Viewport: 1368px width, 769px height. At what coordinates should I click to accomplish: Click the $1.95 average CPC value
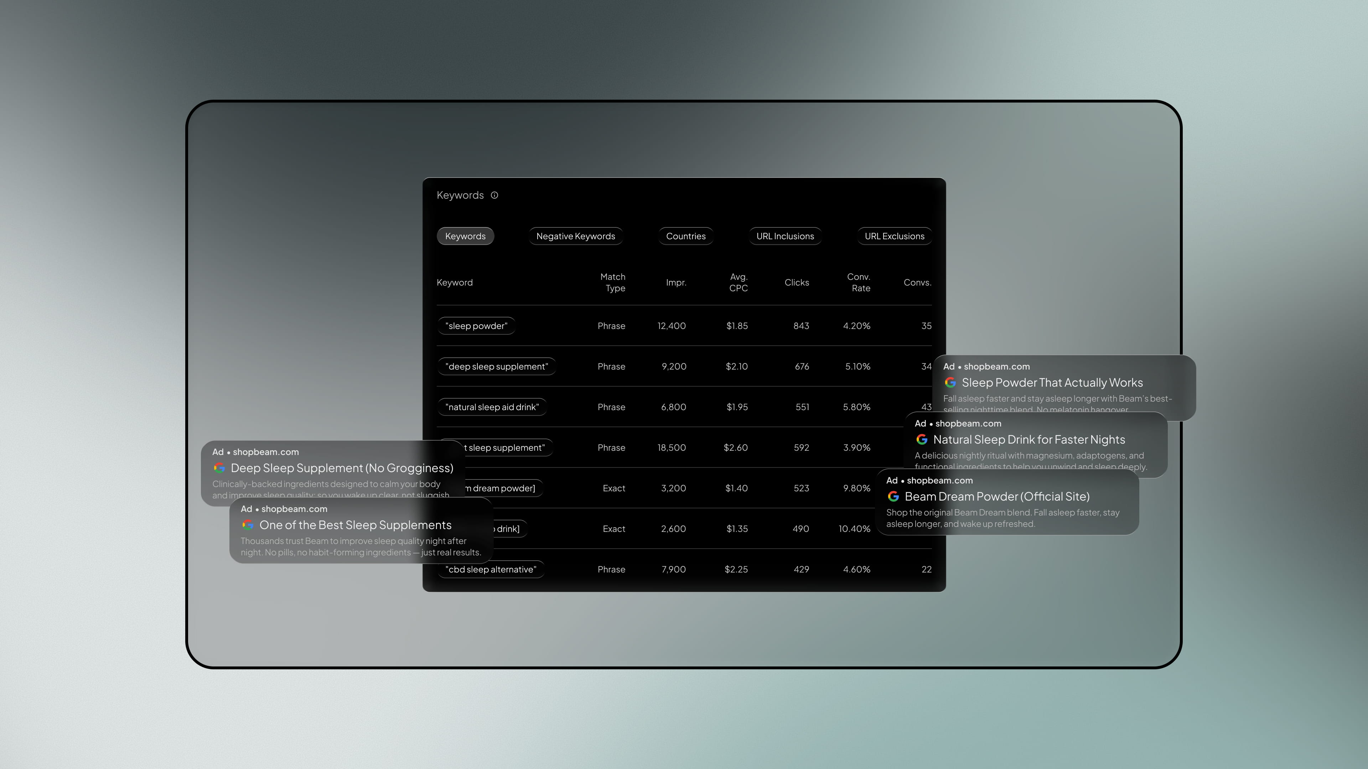pyautogui.click(x=737, y=407)
